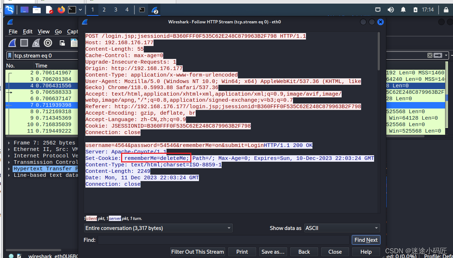This screenshot has height=258, width=453.
Task: Click the Help button
Action: pos(366,252)
